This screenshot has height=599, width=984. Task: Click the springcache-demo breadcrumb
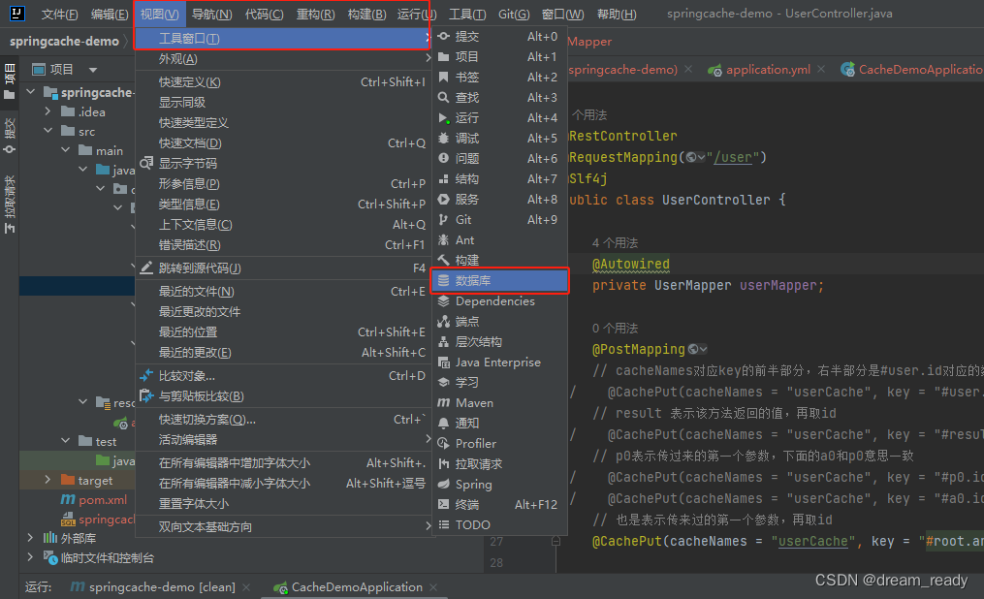click(x=64, y=42)
